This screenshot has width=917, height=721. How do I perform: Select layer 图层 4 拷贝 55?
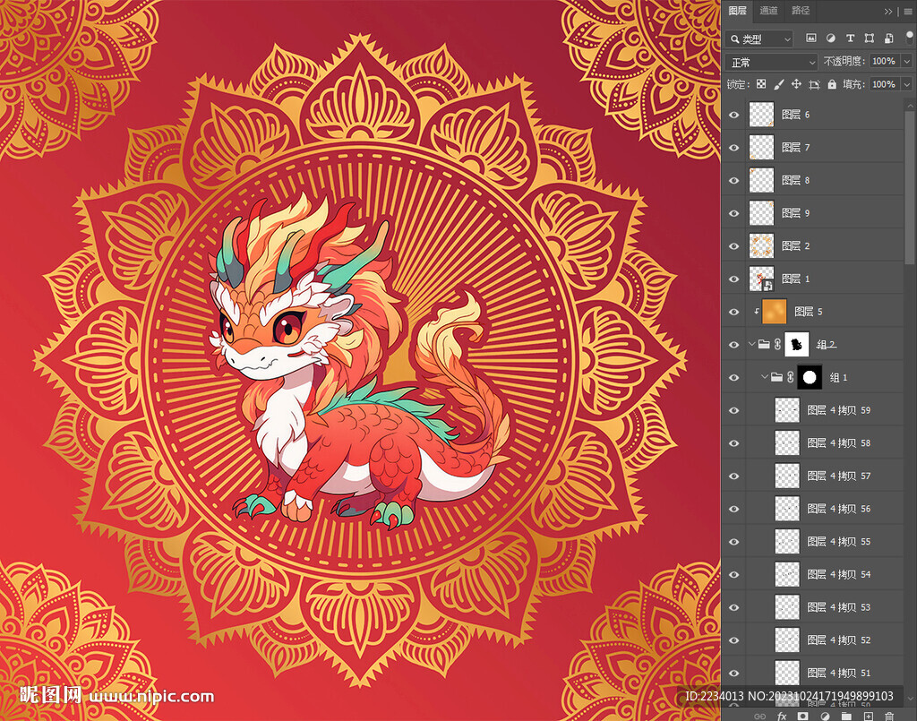(x=825, y=542)
